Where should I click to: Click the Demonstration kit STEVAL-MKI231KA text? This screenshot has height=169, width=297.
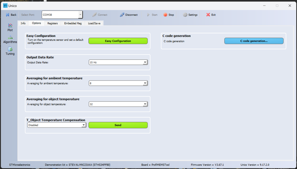pyautogui.click(x=78, y=165)
